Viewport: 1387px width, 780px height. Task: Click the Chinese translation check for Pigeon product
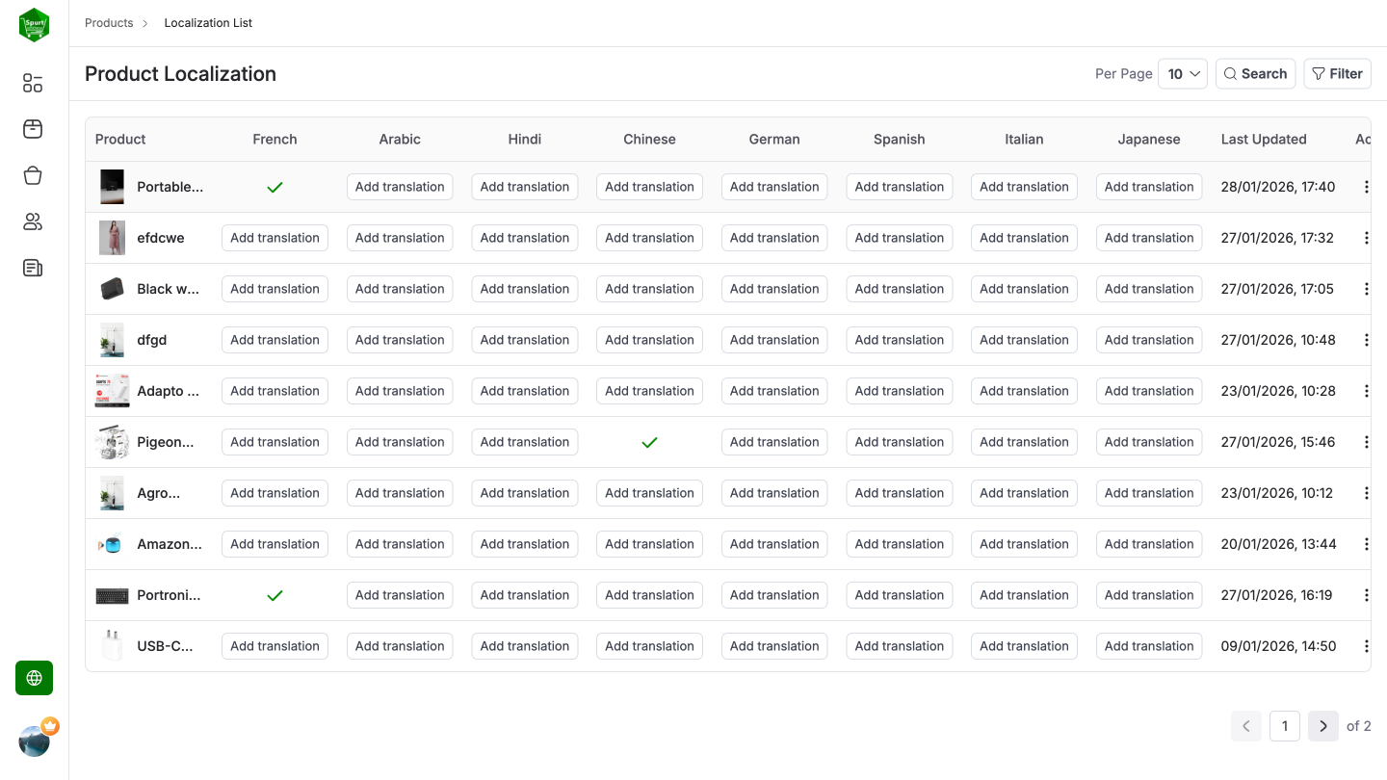pos(649,442)
